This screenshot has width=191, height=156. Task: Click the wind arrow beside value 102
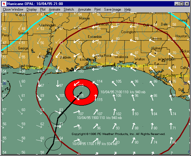pyautogui.click(x=114, y=112)
